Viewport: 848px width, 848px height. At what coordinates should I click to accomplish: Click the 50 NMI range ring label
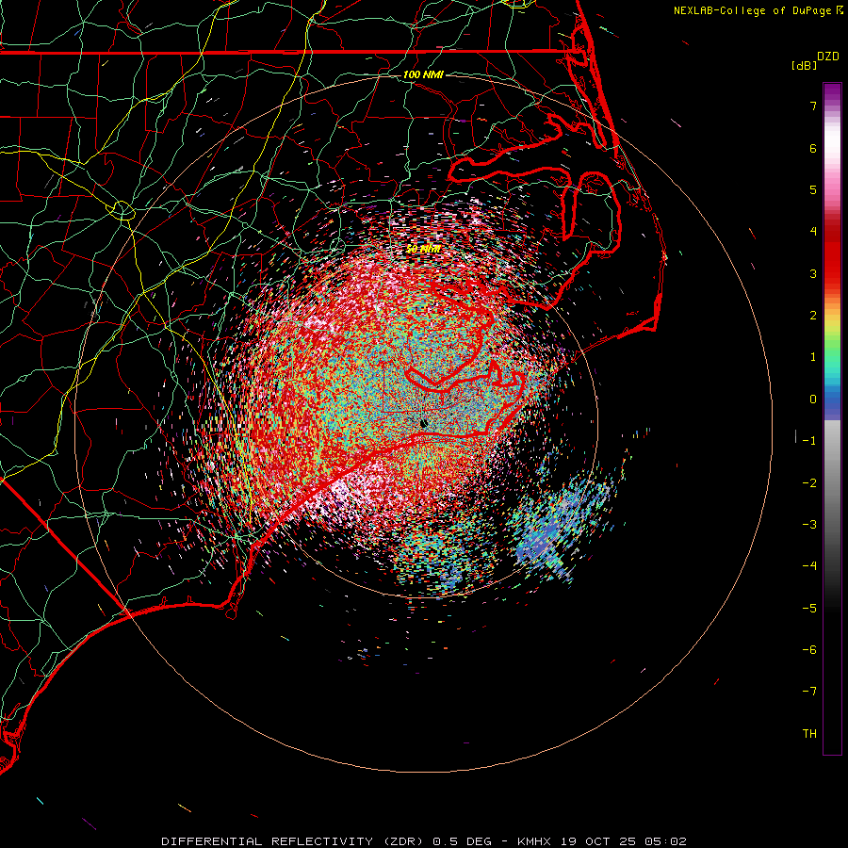tap(423, 249)
